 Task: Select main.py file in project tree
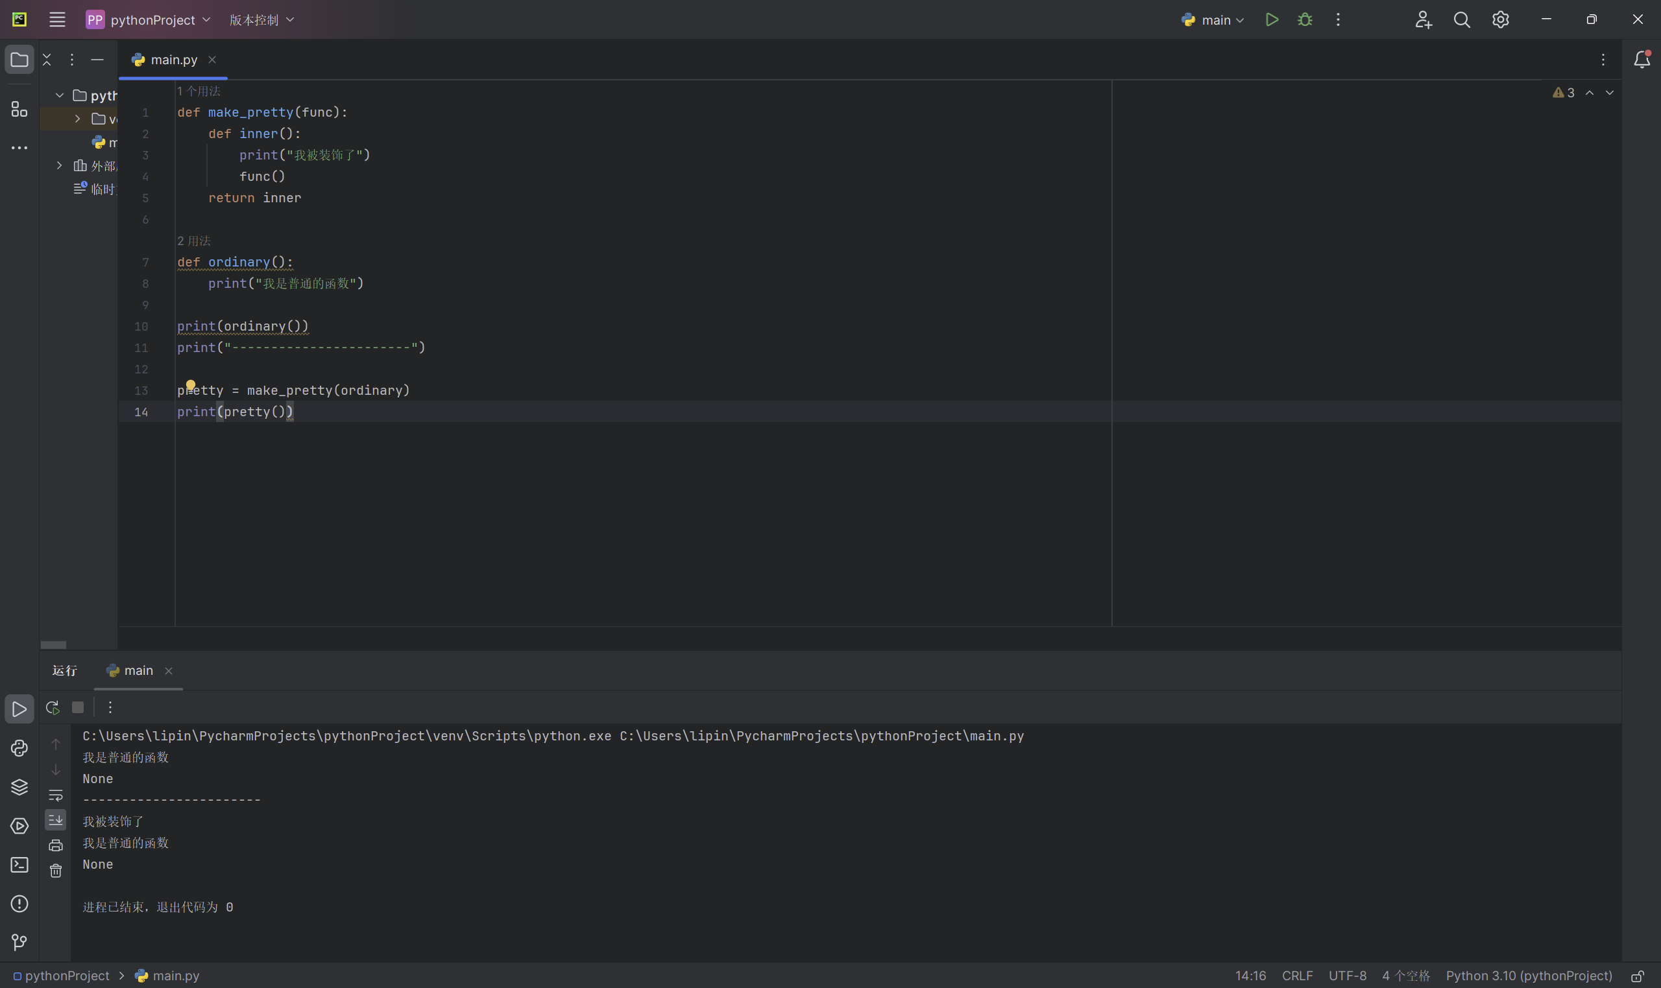click(104, 142)
